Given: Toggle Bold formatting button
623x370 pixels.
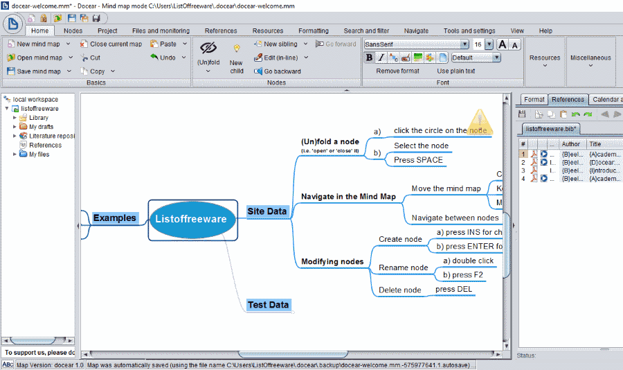Looking at the screenshot, I should [370, 58].
